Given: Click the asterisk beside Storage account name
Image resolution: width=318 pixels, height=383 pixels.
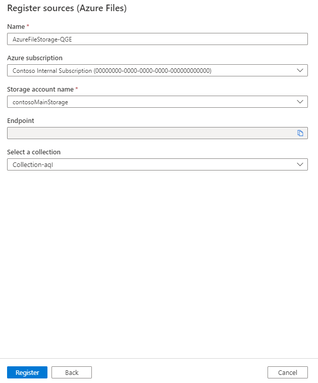Looking at the screenshot, I should click(76, 89).
